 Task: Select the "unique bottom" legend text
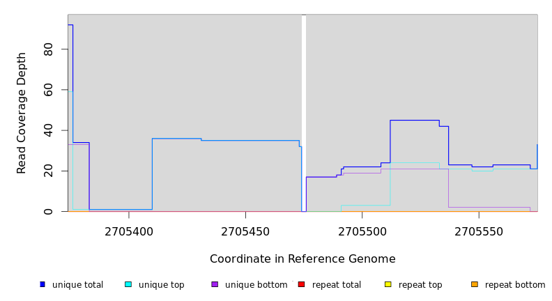256,285
